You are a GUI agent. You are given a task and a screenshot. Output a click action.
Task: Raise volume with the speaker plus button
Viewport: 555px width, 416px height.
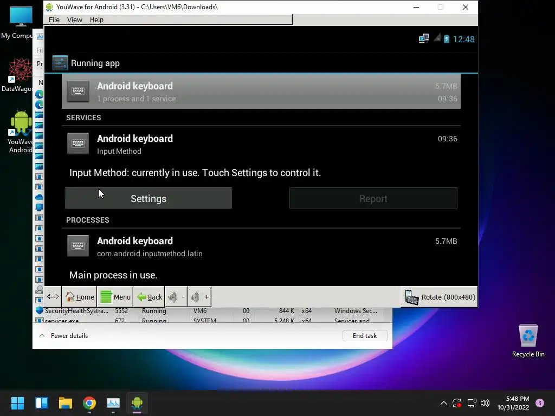(x=199, y=297)
